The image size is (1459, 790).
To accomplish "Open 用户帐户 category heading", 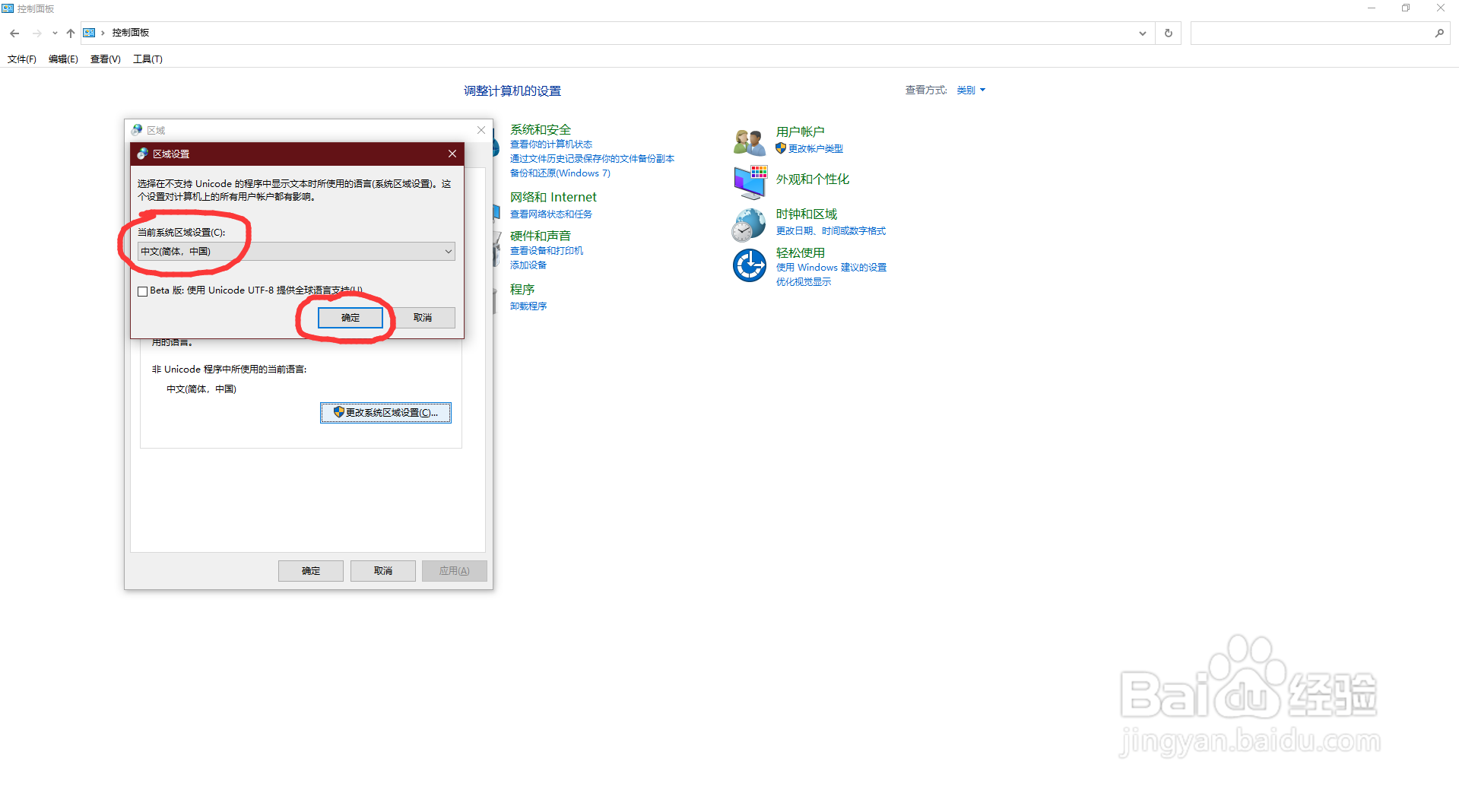I will tap(800, 132).
